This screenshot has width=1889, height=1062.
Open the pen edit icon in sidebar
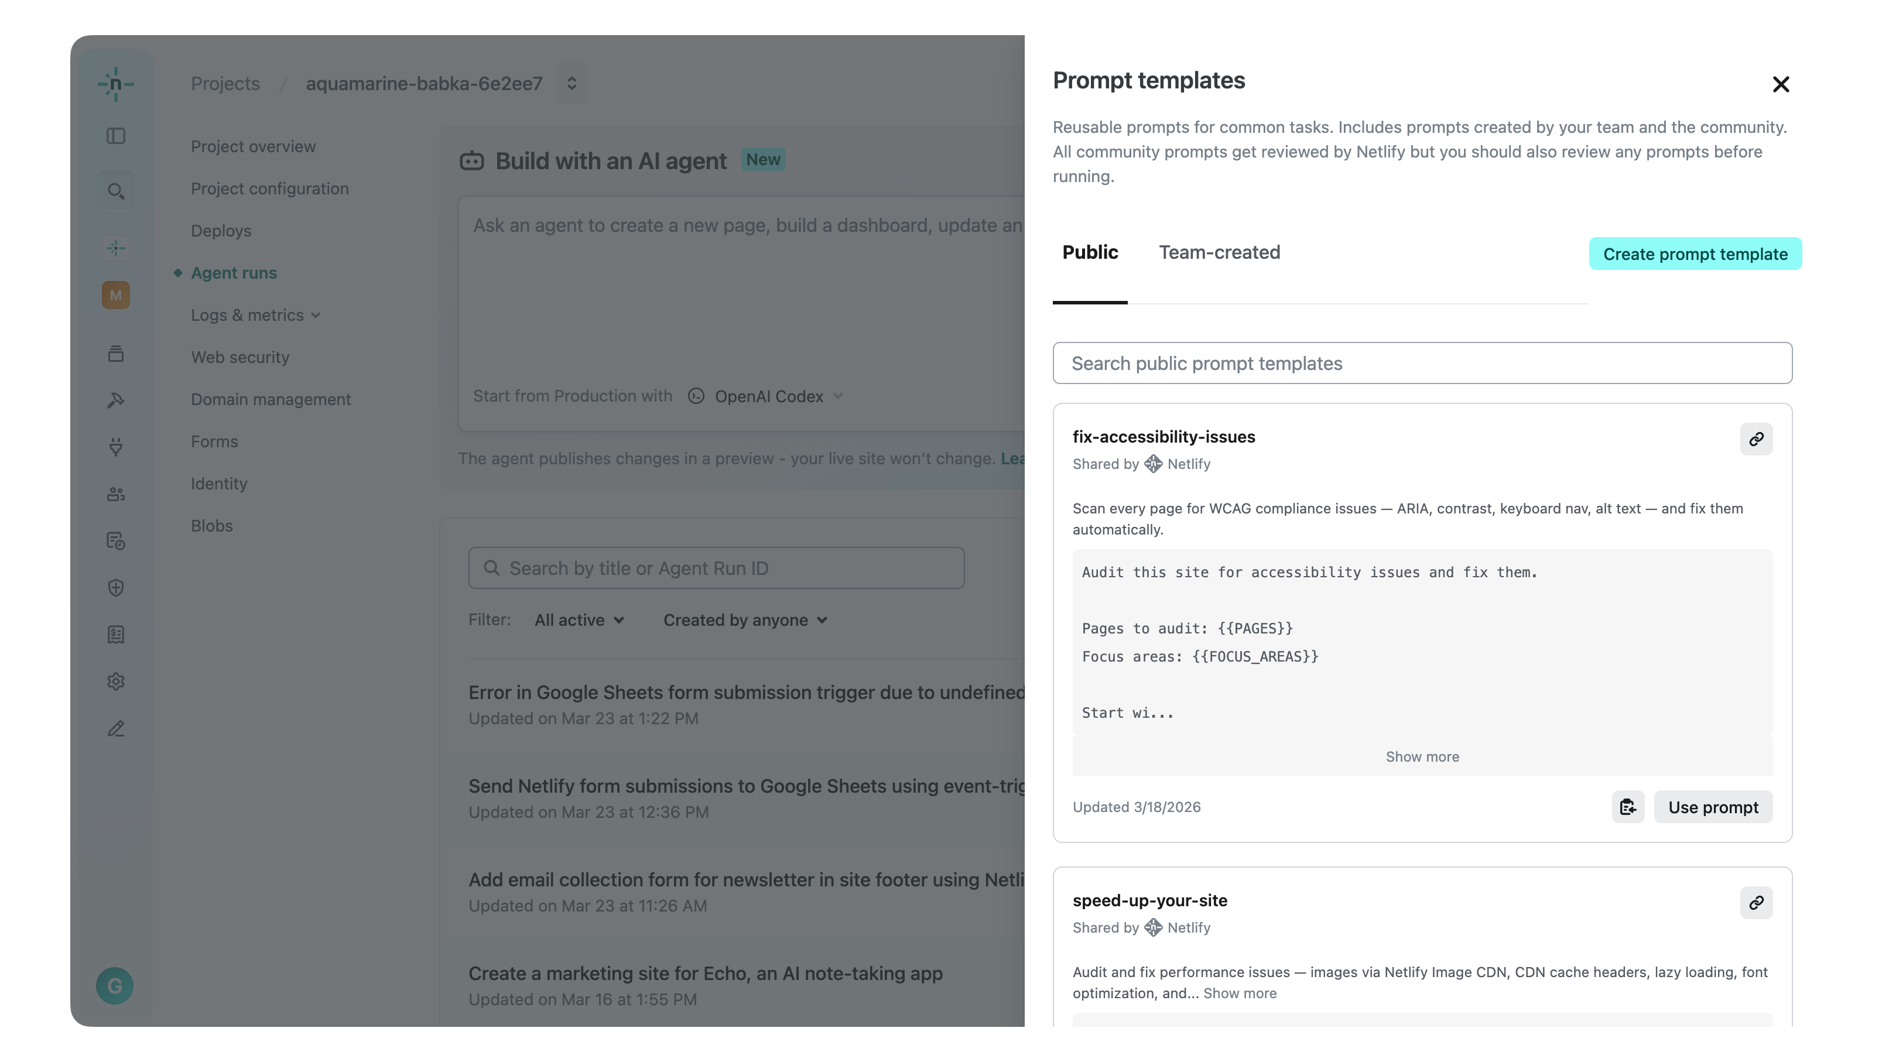[116, 728]
